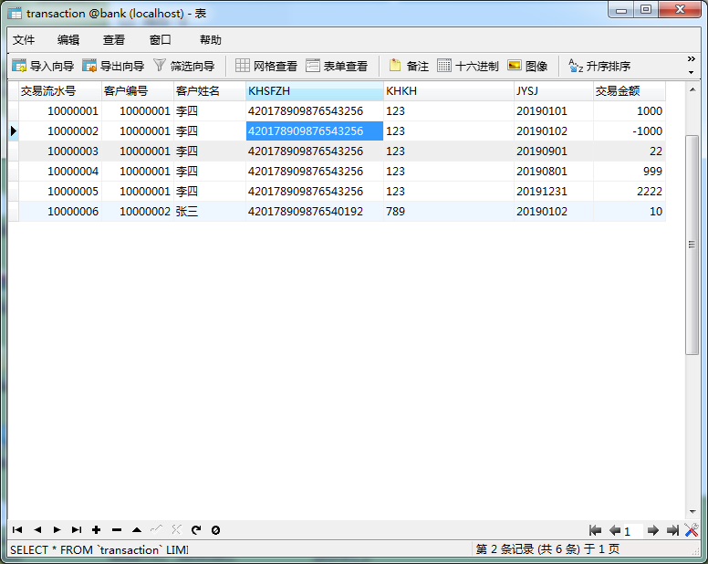The width and height of the screenshot is (708, 564).
Task: Open the Hex (十六进制) viewer
Action: click(x=468, y=66)
